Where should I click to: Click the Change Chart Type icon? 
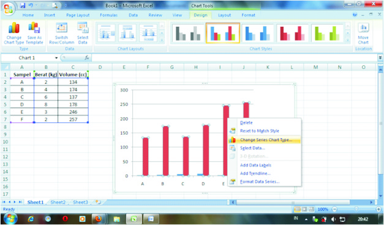pyautogui.click(x=14, y=33)
